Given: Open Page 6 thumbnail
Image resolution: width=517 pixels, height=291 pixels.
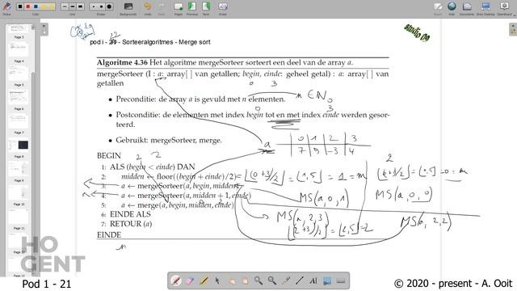Looking at the screenshot, I should [19, 97].
